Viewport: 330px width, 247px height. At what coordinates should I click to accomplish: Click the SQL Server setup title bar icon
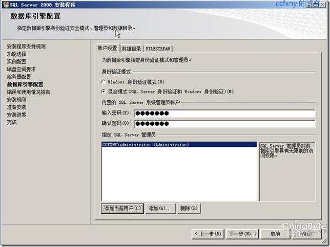pyautogui.click(x=5, y=4)
